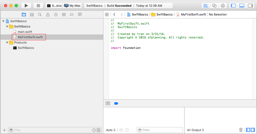257x134 pixels.
Task: Go back in editor history
Action: 114,15
